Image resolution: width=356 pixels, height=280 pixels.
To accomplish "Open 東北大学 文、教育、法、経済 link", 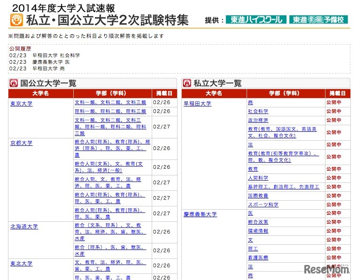I will (x=110, y=265).
